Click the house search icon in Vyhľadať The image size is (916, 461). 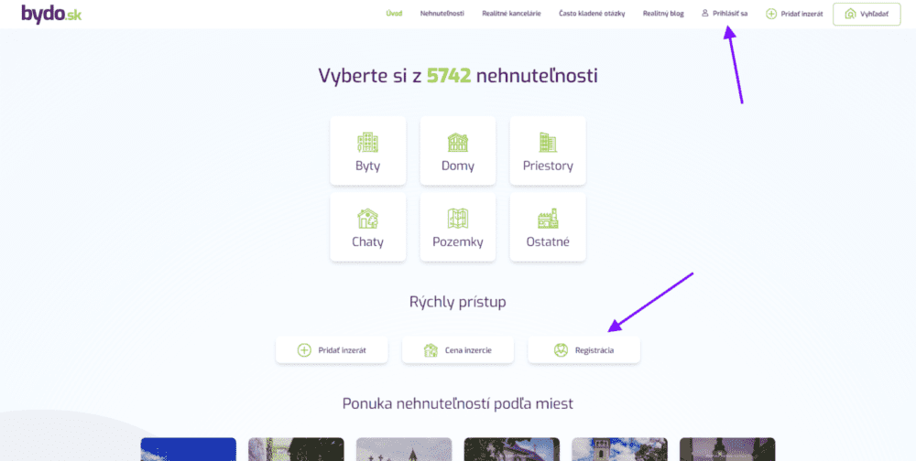pyautogui.click(x=850, y=14)
